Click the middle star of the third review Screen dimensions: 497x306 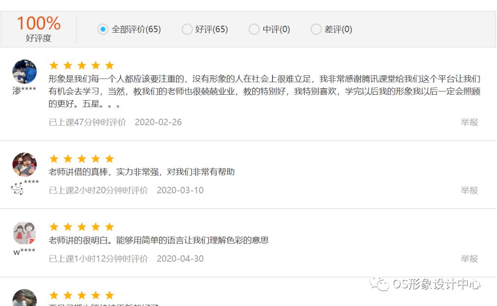pyautogui.click(x=81, y=227)
